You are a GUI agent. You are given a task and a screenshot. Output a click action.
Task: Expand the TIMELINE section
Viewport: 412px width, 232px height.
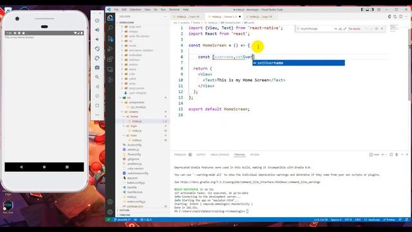pyautogui.click(x=142, y=215)
